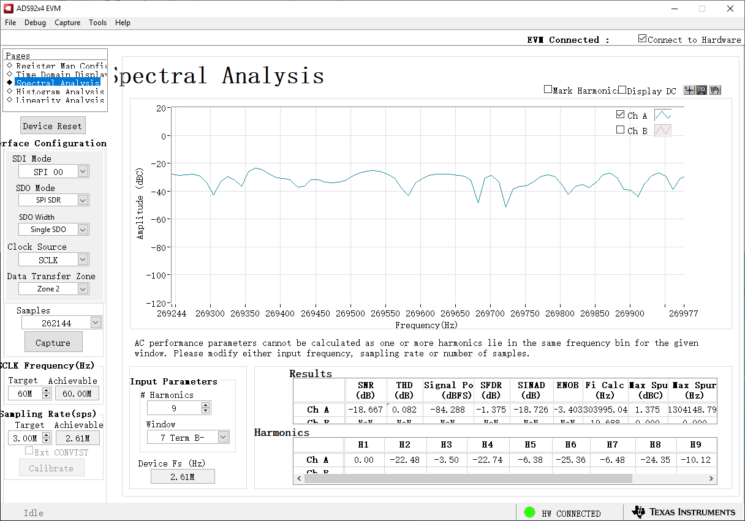The width and height of the screenshot is (745, 521).
Task: Activate the zoom tool on the spectral plot
Action: [x=702, y=90]
